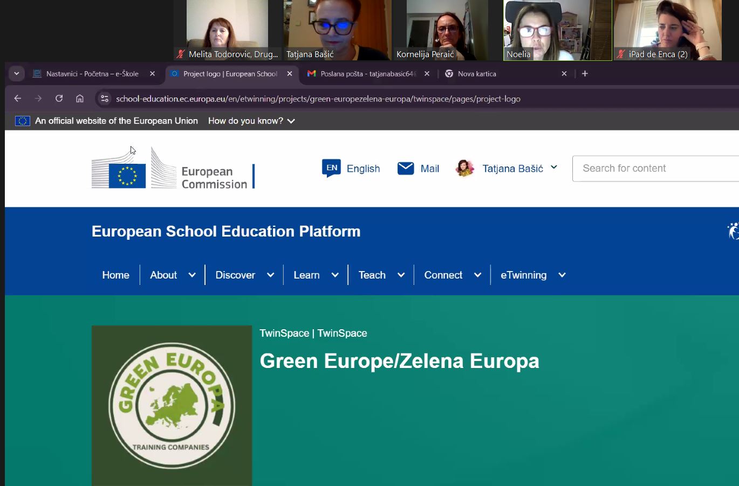Viewport: 739px width, 486px height.
Task: Open a new browser tab
Action: tap(585, 74)
